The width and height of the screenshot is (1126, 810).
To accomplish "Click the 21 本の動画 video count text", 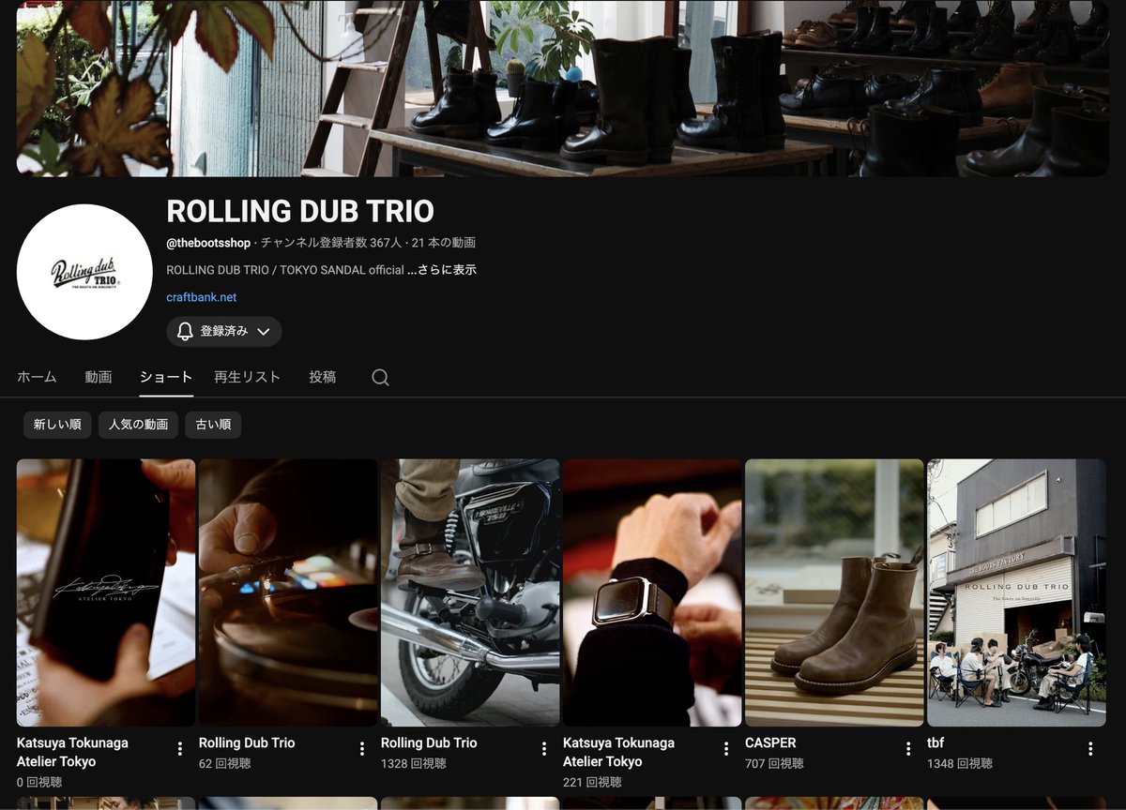I will tap(444, 243).
